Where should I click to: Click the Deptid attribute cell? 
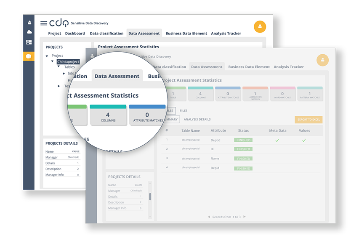[215, 141]
